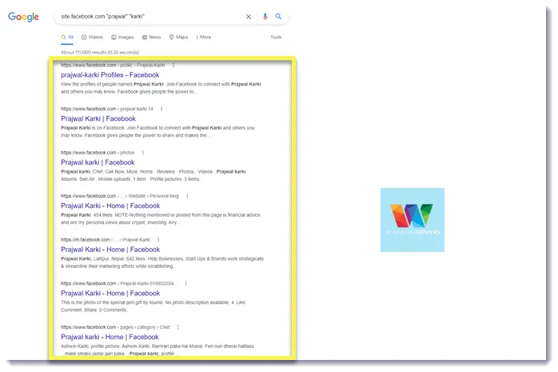This screenshot has height=372, width=558.
Task: Clear the search query with X icon
Action: (249, 16)
